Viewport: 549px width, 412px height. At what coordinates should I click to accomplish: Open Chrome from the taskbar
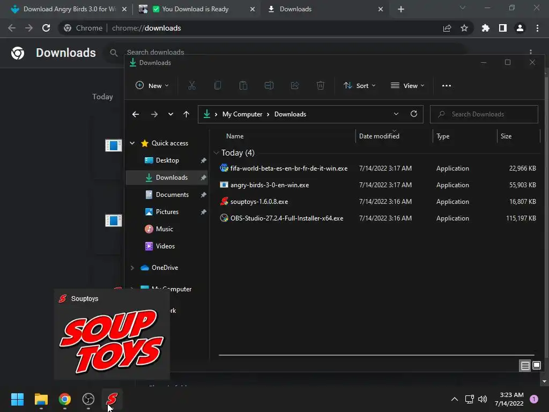click(65, 399)
